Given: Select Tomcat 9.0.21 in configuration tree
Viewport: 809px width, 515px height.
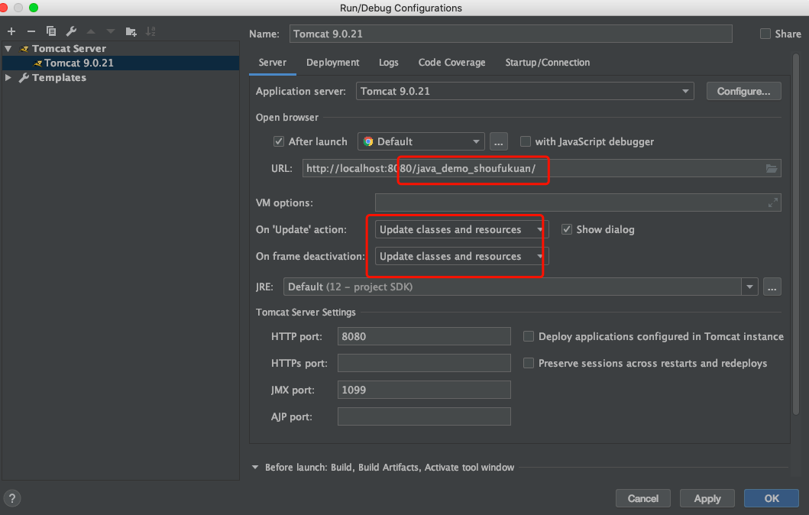Looking at the screenshot, I should pos(120,63).
